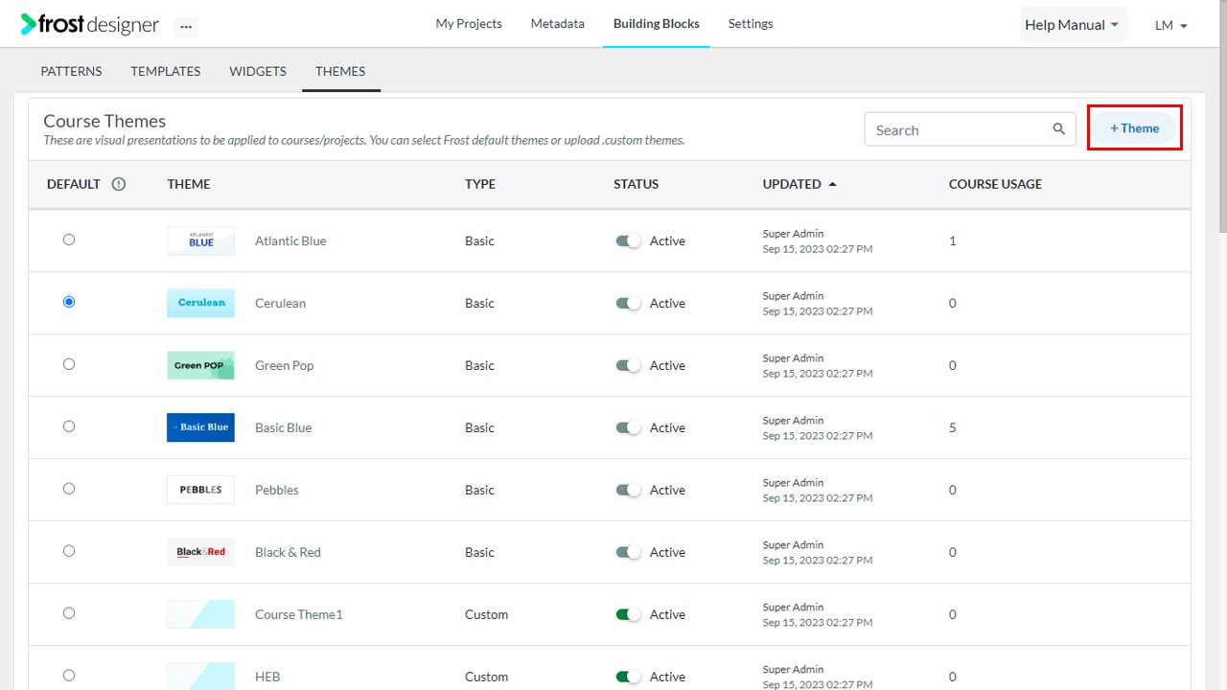The width and height of the screenshot is (1227, 690).
Task: Open the three-dots menu beside logo
Action: point(186,27)
